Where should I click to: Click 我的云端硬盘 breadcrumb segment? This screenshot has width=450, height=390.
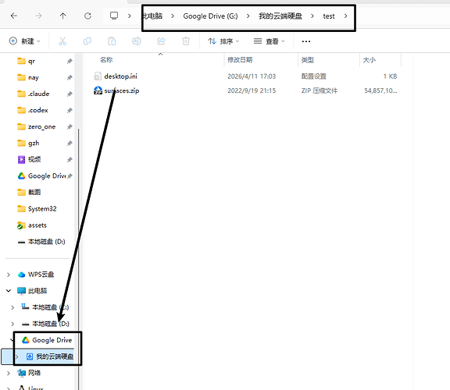tap(280, 16)
